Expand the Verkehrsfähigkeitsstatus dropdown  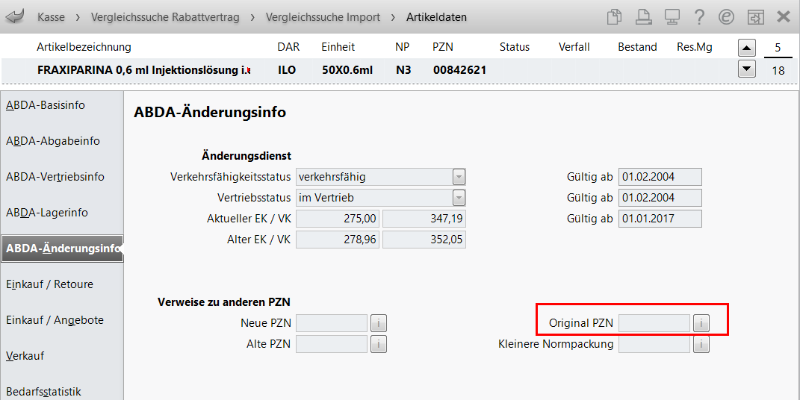(459, 177)
